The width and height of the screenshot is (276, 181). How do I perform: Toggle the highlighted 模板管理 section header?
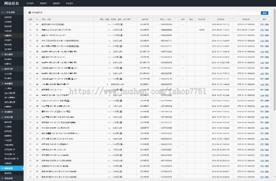(x=12, y=168)
